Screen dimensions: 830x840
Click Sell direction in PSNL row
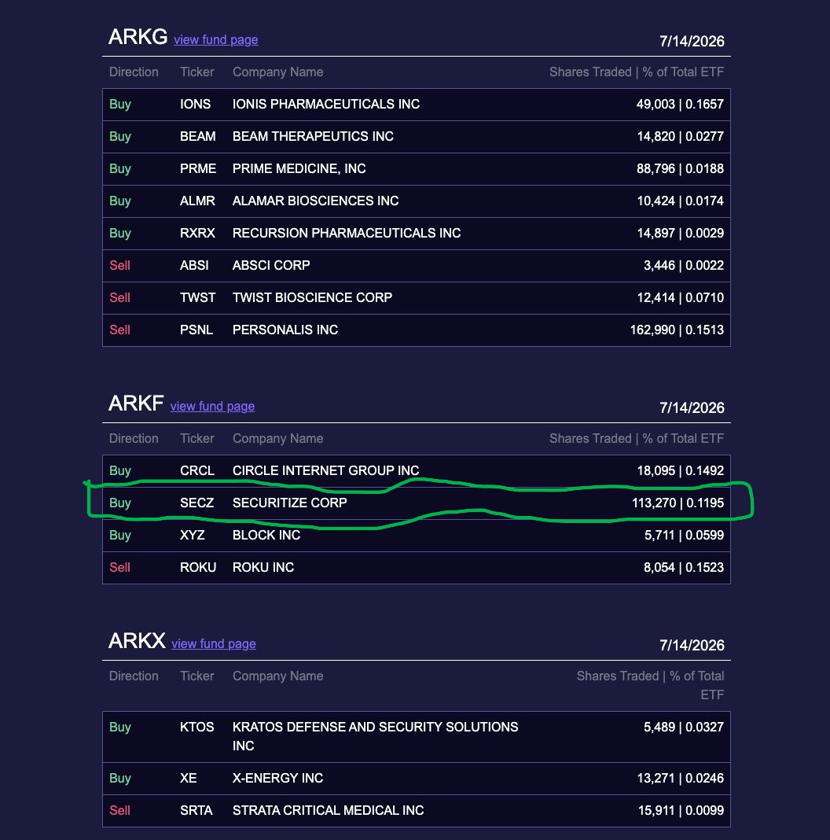pyautogui.click(x=120, y=330)
